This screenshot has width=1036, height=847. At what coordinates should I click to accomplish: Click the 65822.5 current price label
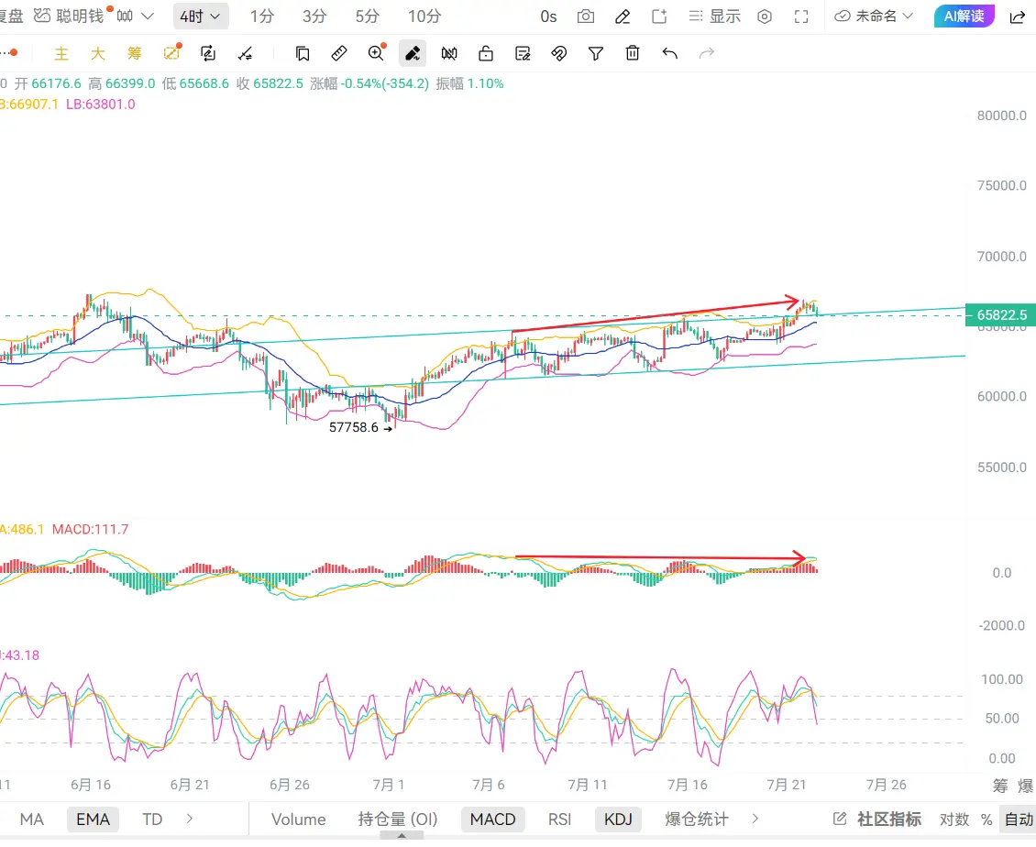1002,315
